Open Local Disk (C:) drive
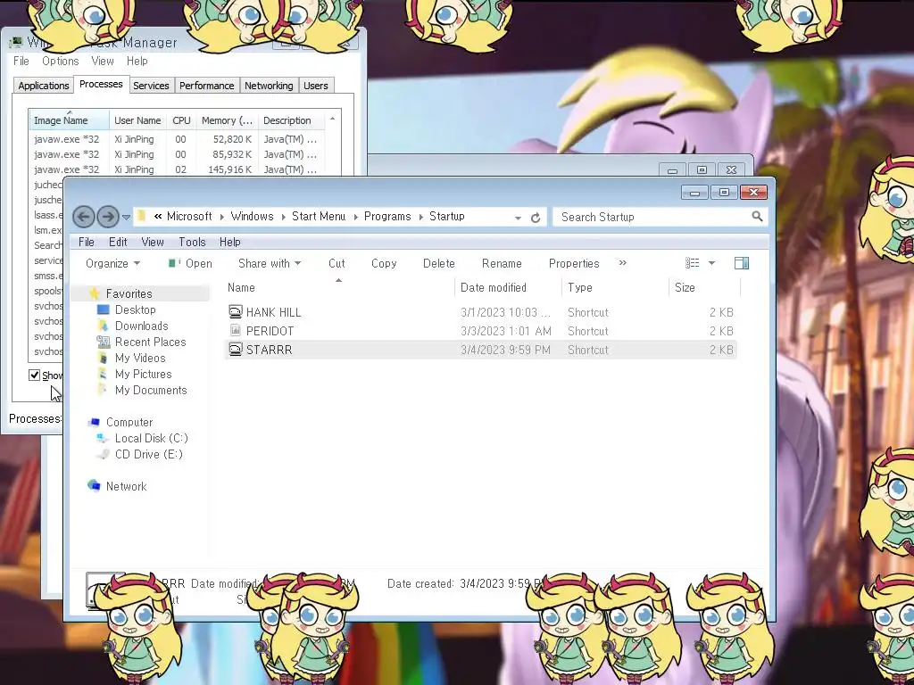The width and height of the screenshot is (914, 685). point(151,438)
